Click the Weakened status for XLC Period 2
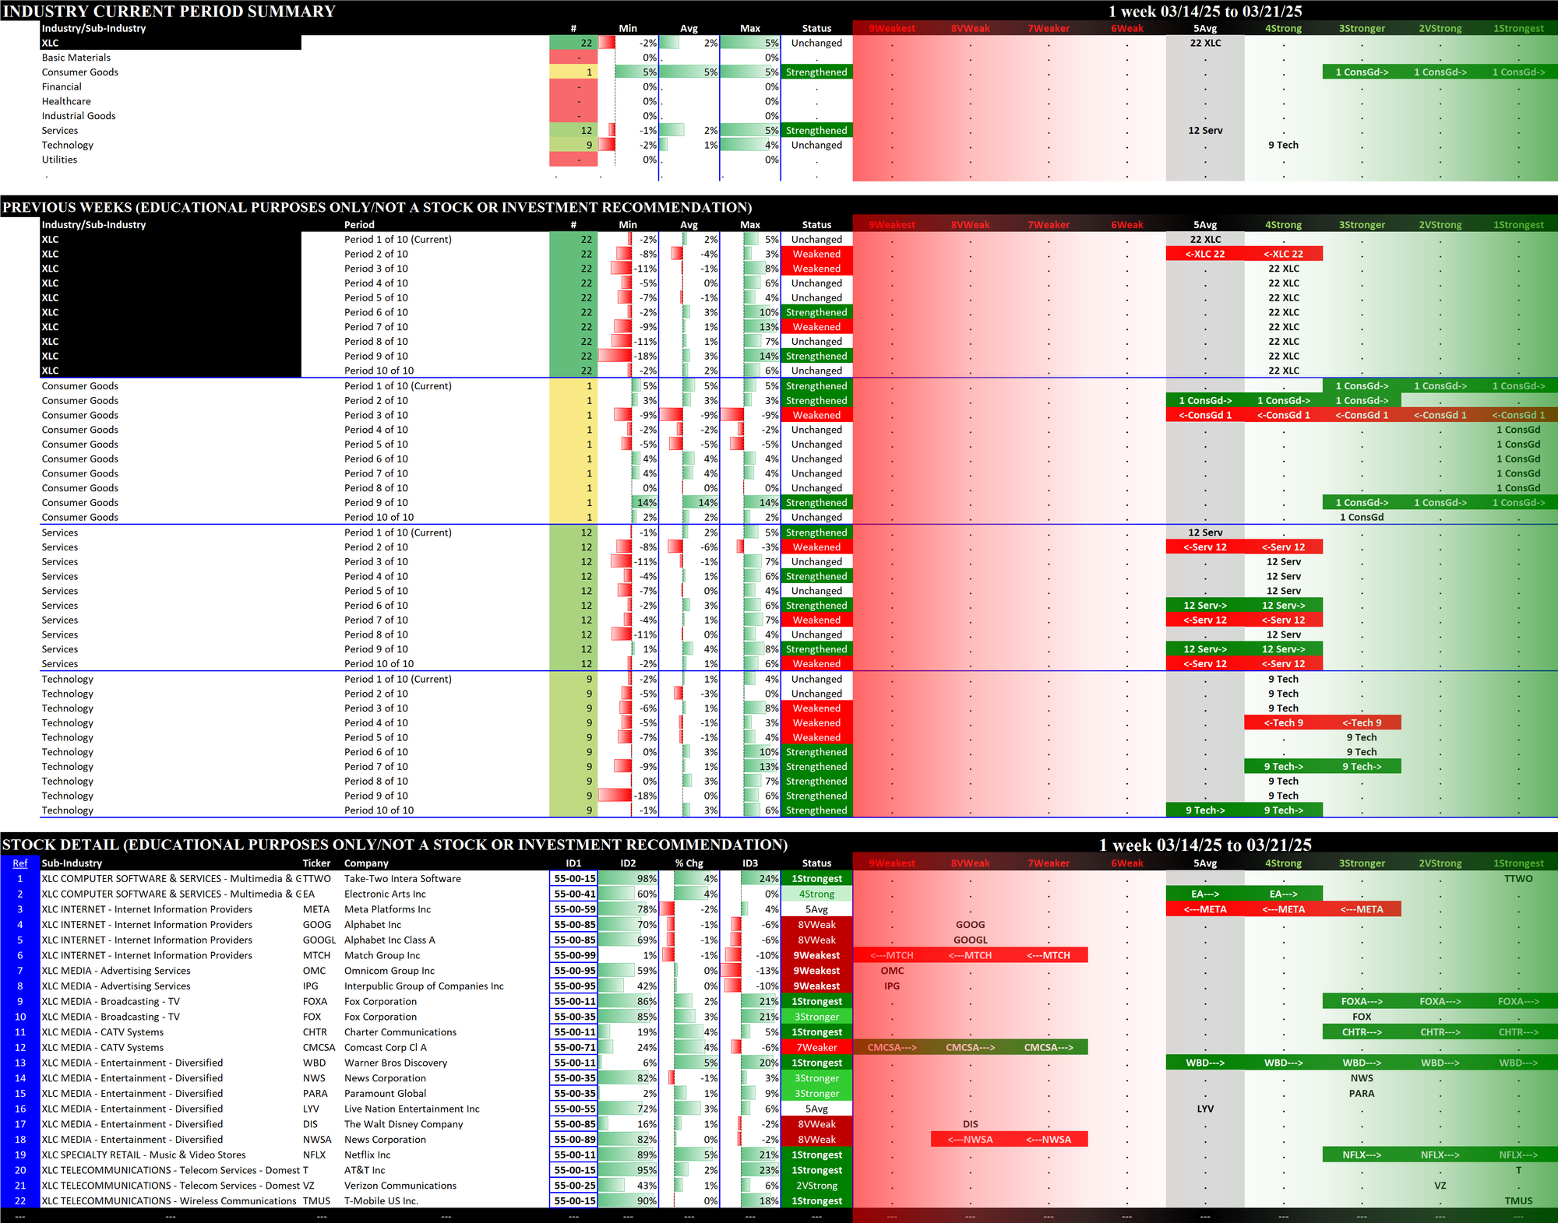The height and width of the screenshot is (1223, 1558). click(816, 254)
